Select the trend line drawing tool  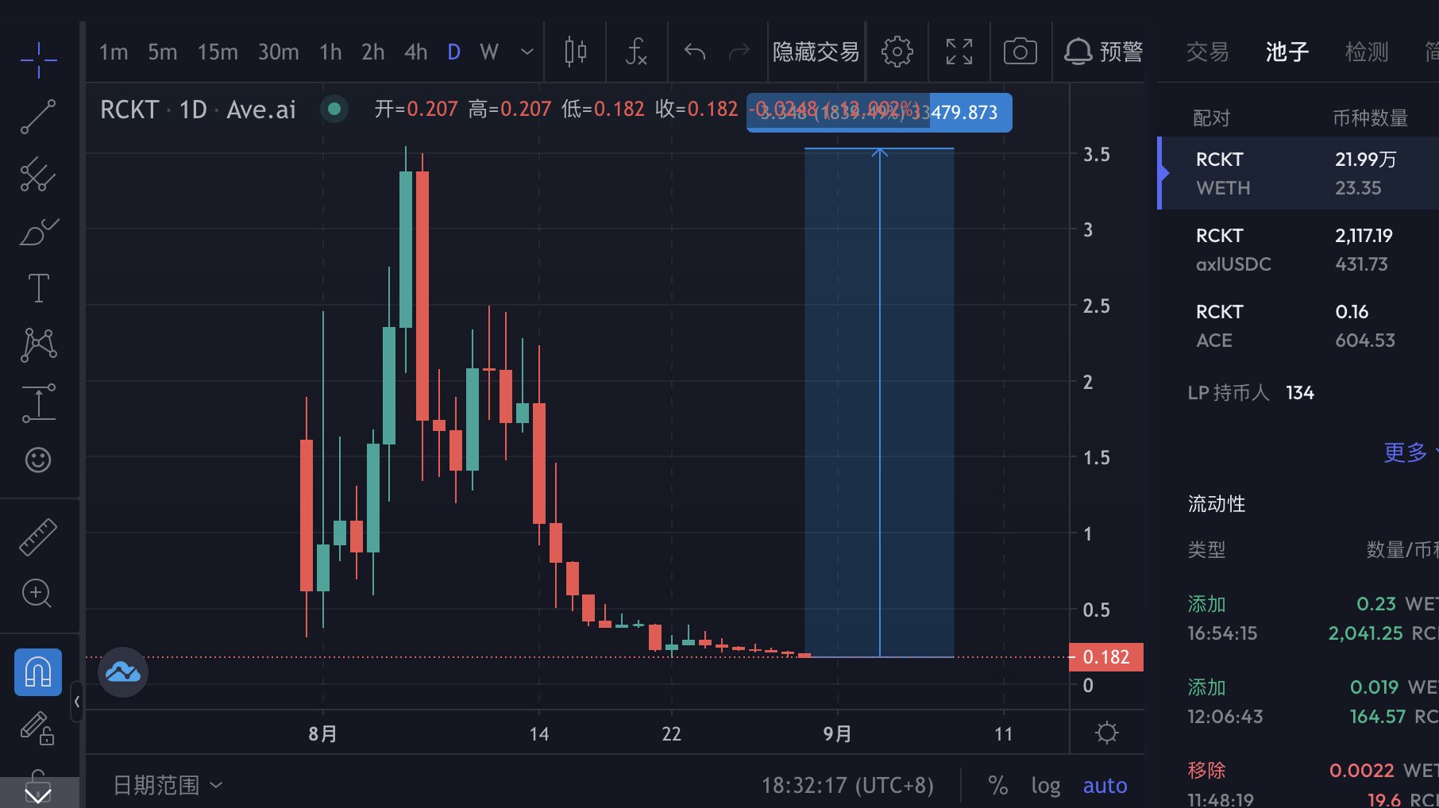point(38,117)
